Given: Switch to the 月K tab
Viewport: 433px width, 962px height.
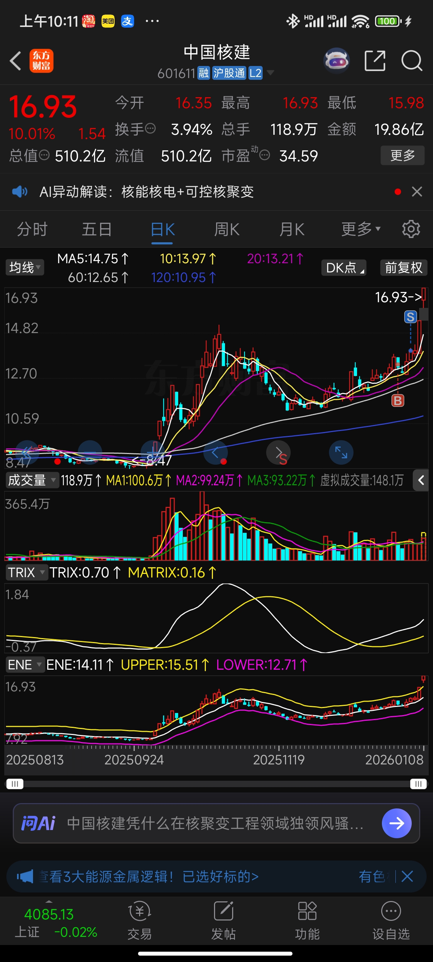Looking at the screenshot, I should coord(292,229).
